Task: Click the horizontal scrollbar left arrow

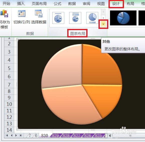Action: point(110,136)
